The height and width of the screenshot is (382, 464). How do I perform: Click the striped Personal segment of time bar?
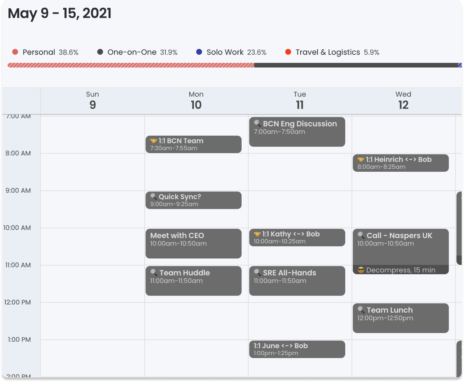point(131,65)
